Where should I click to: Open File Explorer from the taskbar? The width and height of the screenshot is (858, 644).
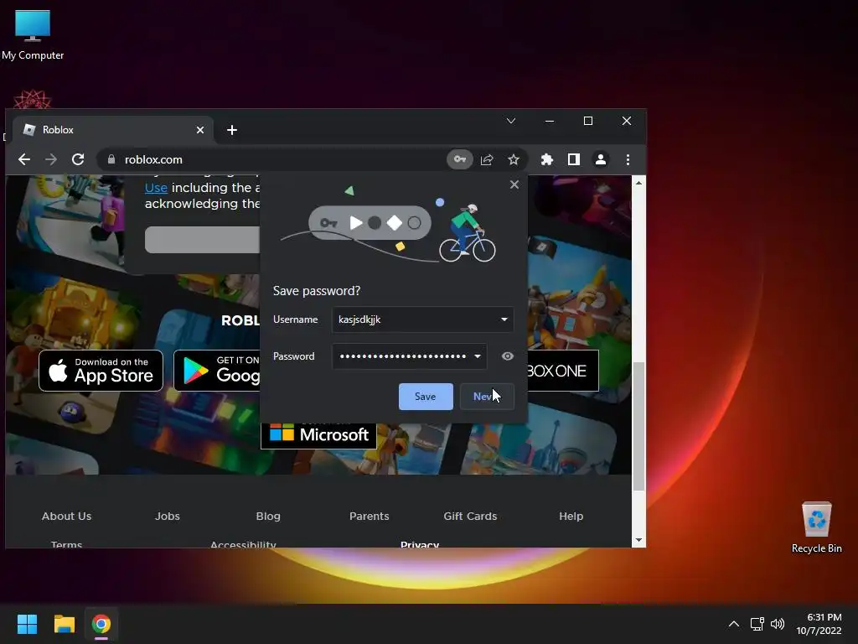pyautogui.click(x=64, y=624)
